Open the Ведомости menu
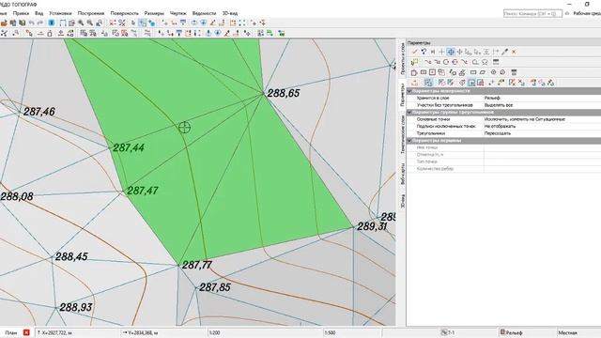The height and width of the screenshot is (338, 601). pos(204,13)
